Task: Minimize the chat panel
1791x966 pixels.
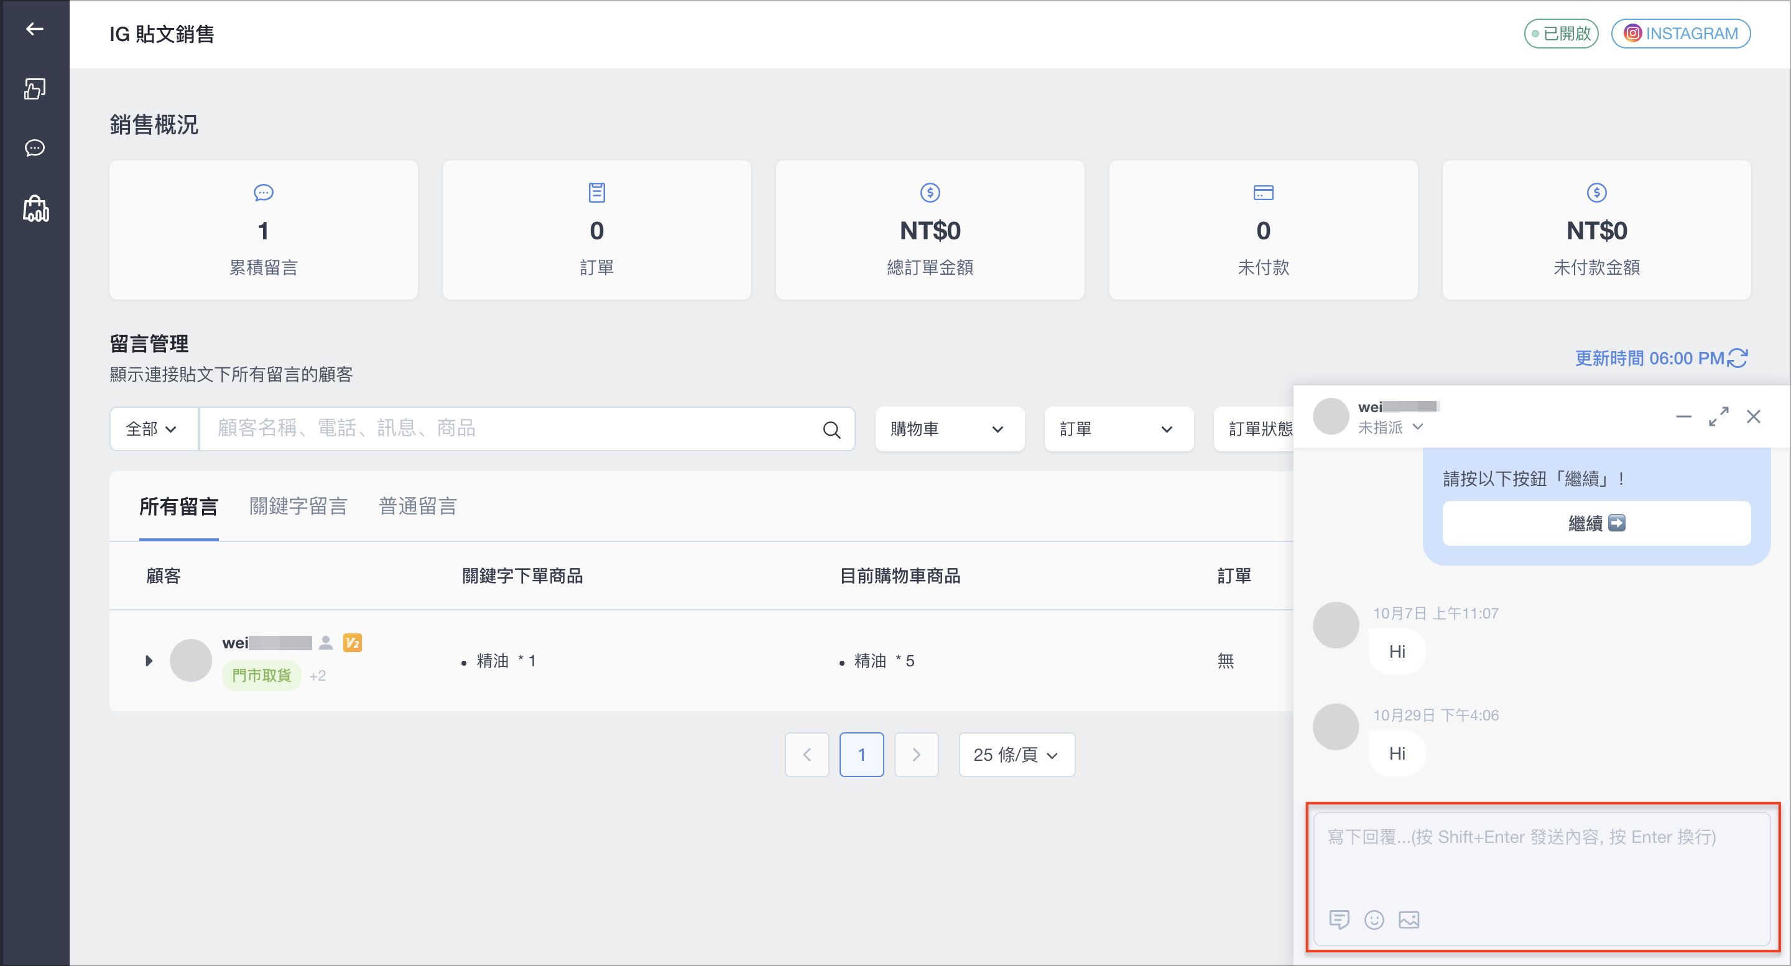Action: point(1683,417)
